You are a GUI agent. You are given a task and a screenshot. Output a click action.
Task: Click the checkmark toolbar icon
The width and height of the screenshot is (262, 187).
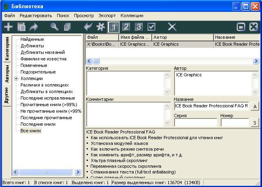[151, 27]
